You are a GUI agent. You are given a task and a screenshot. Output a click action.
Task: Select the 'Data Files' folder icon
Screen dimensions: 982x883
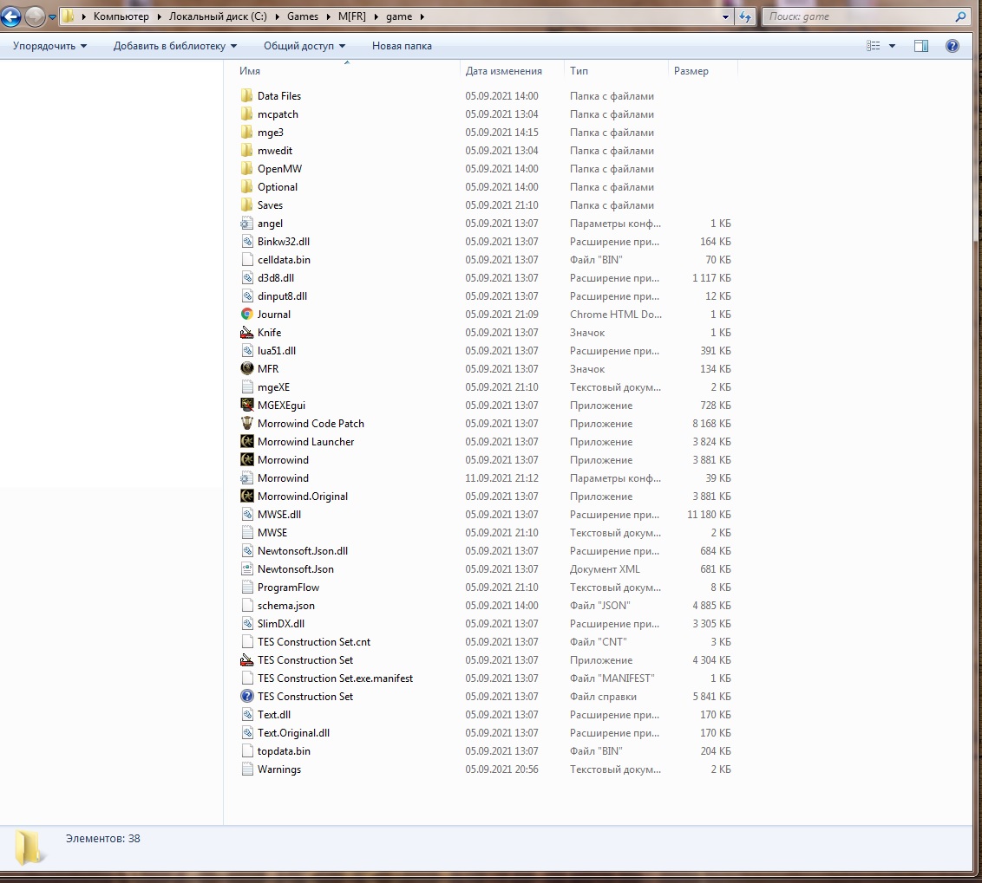tap(246, 95)
